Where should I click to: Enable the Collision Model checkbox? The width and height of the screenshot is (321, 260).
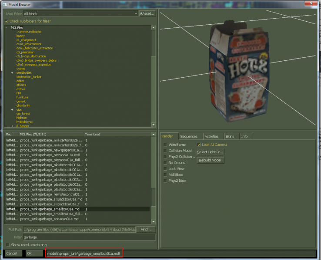pos(165,151)
